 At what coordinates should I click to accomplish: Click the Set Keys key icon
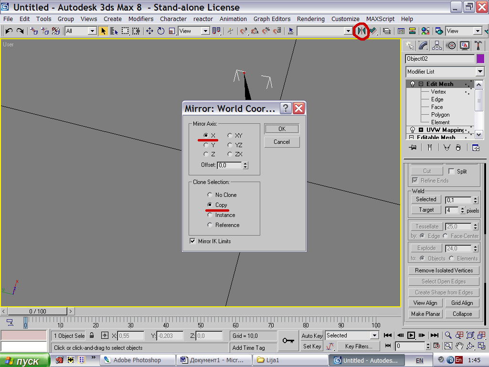point(288,340)
